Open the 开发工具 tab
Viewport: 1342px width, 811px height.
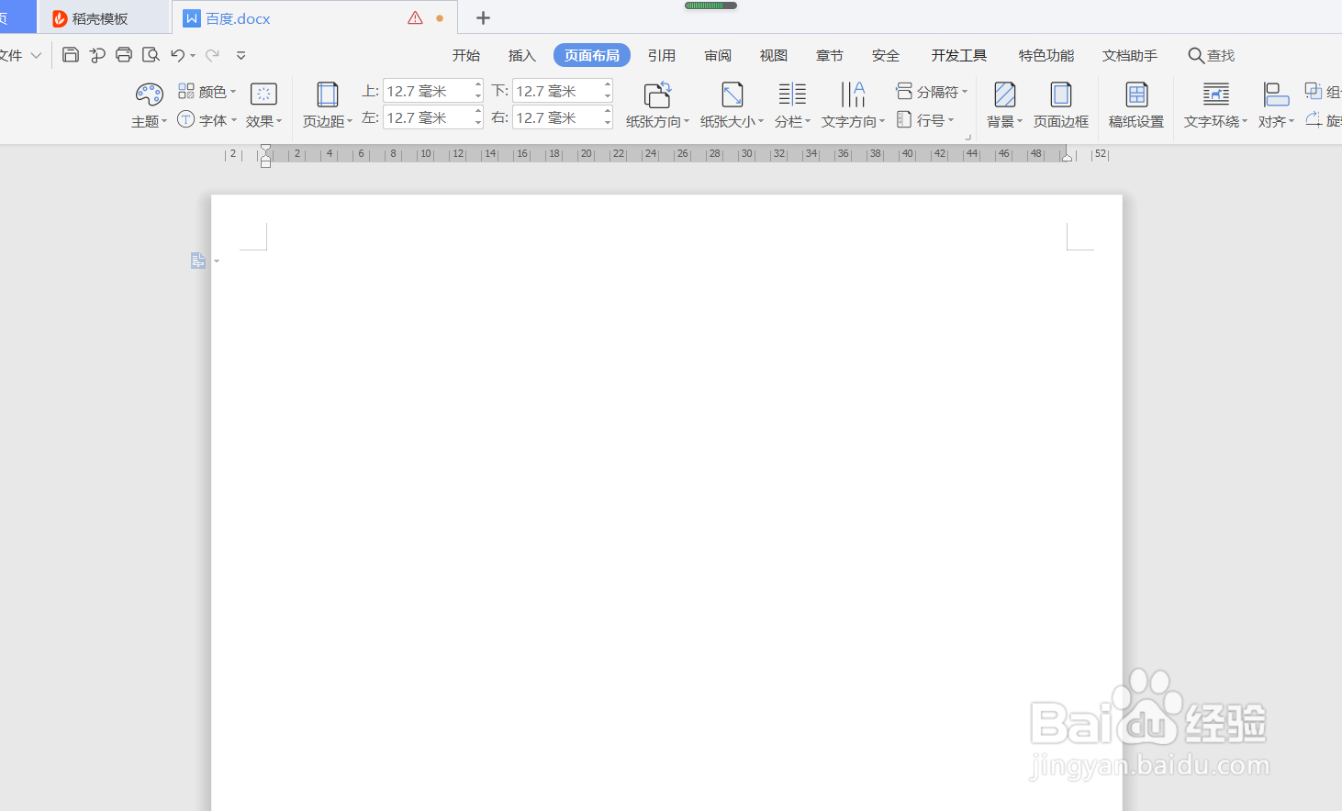(959, 55)
